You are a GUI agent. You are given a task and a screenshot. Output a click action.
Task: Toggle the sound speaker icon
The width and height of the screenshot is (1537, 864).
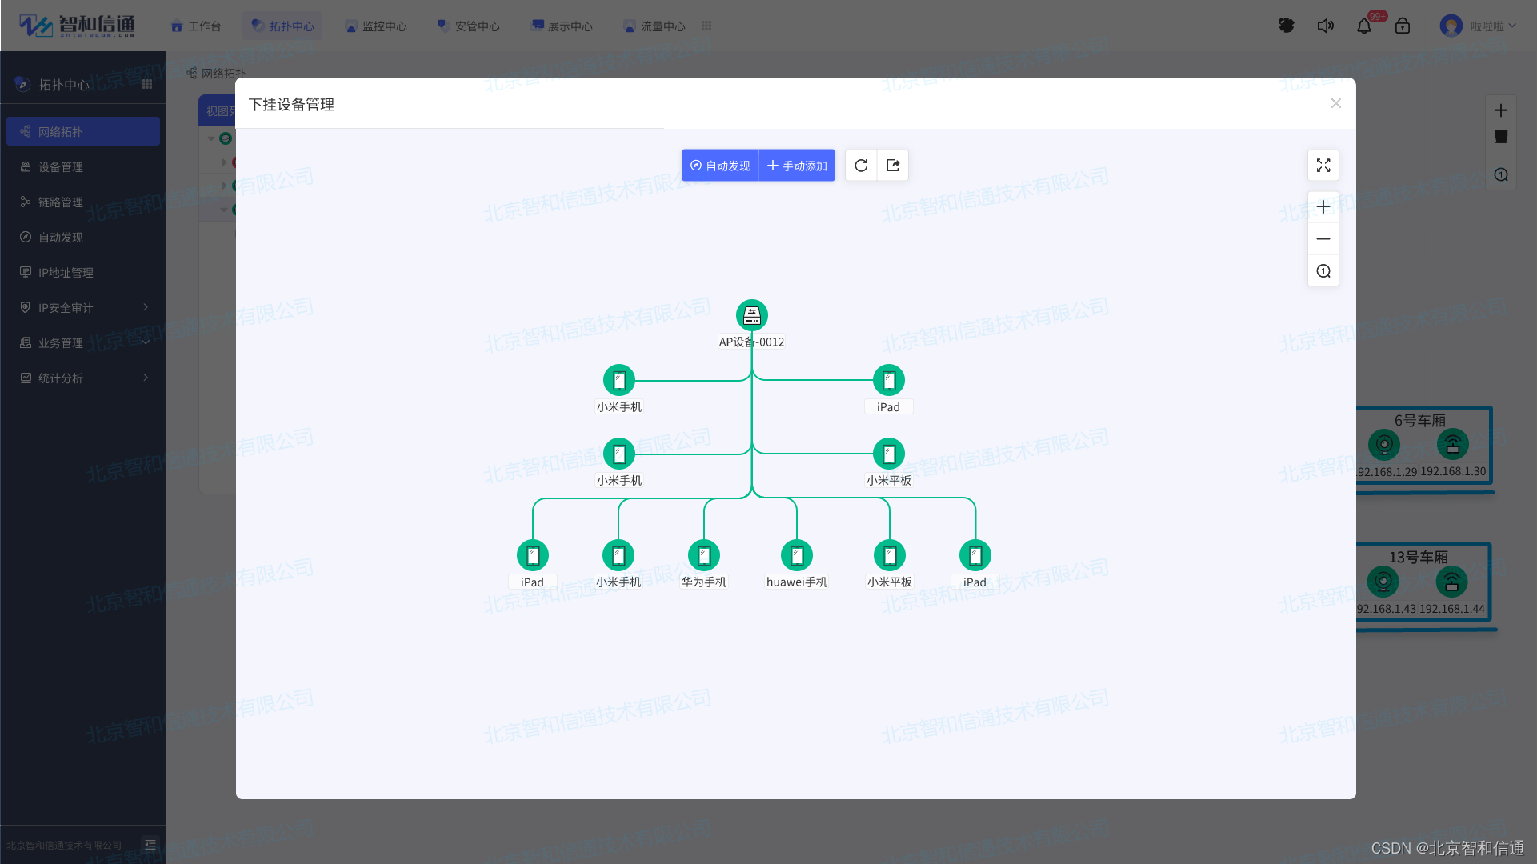click(1325, 26)
